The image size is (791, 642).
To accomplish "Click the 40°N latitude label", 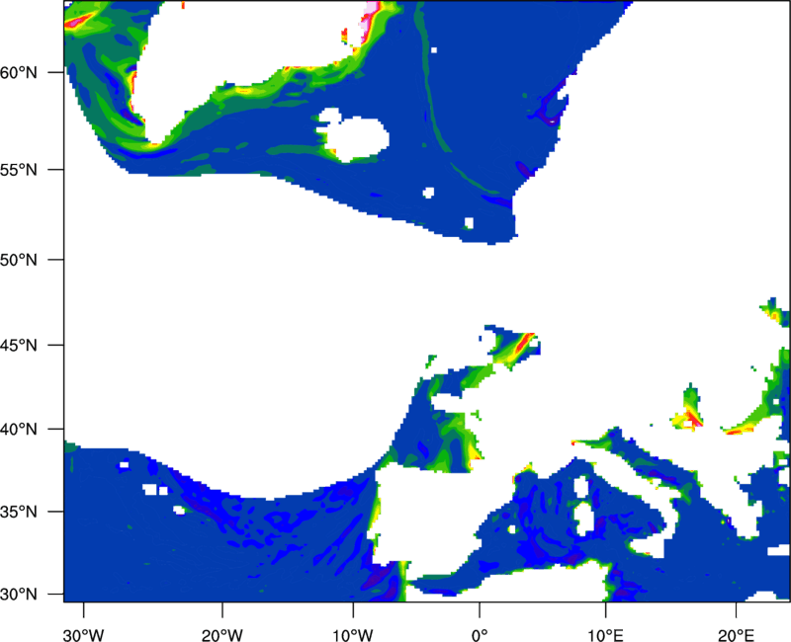I will tap(19, 430).
